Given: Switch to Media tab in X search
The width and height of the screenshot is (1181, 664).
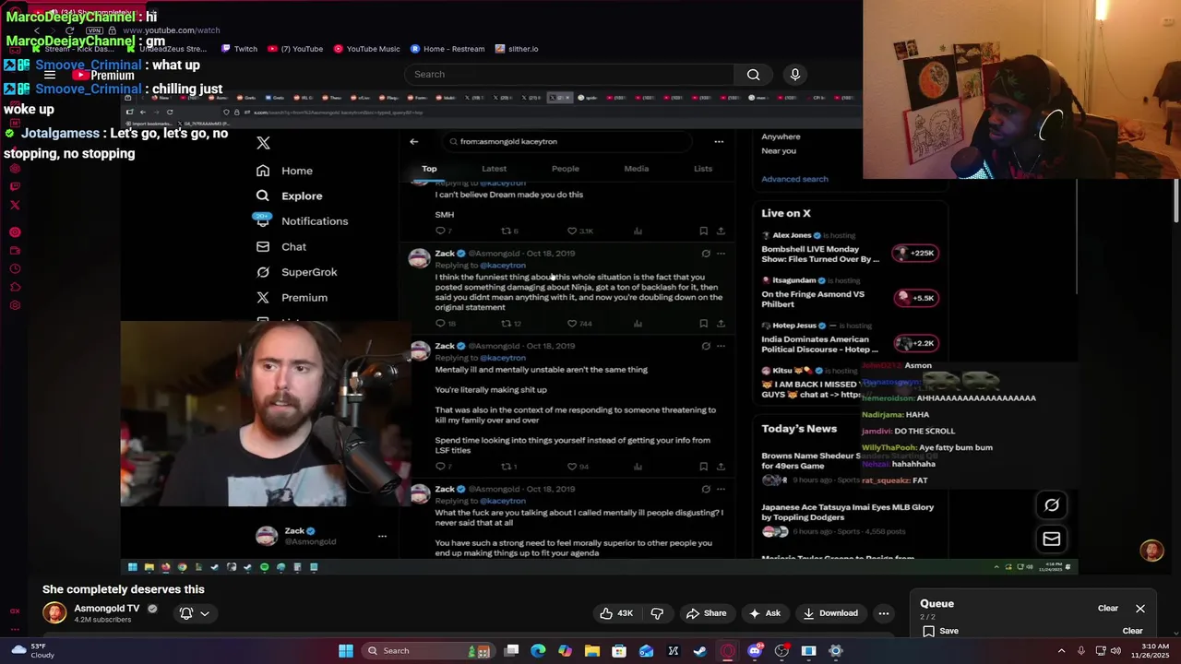Looking at the screenshot, I should coord(637,169).
